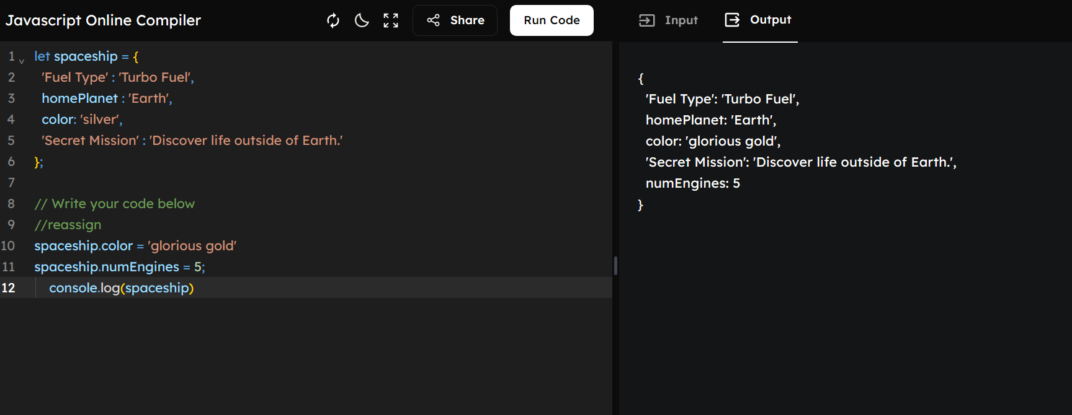Place cursor in console.log(spaceship) line
Screen dimensions: 1072x415
tap(122, 288)
